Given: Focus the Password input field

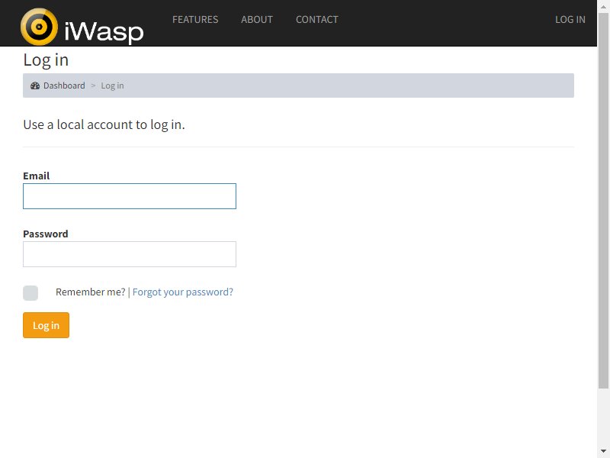Looking at the screenshot, I should 130,254.
